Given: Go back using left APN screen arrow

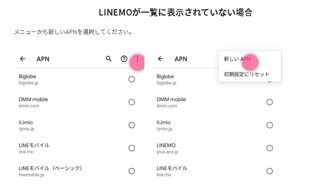Looking at the screenshot, I should click(x=23, y=59).
